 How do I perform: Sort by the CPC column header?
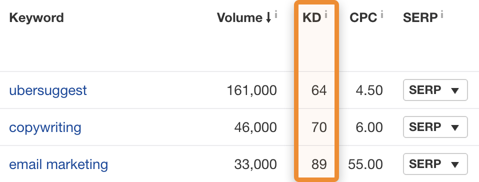coord(363,18)
